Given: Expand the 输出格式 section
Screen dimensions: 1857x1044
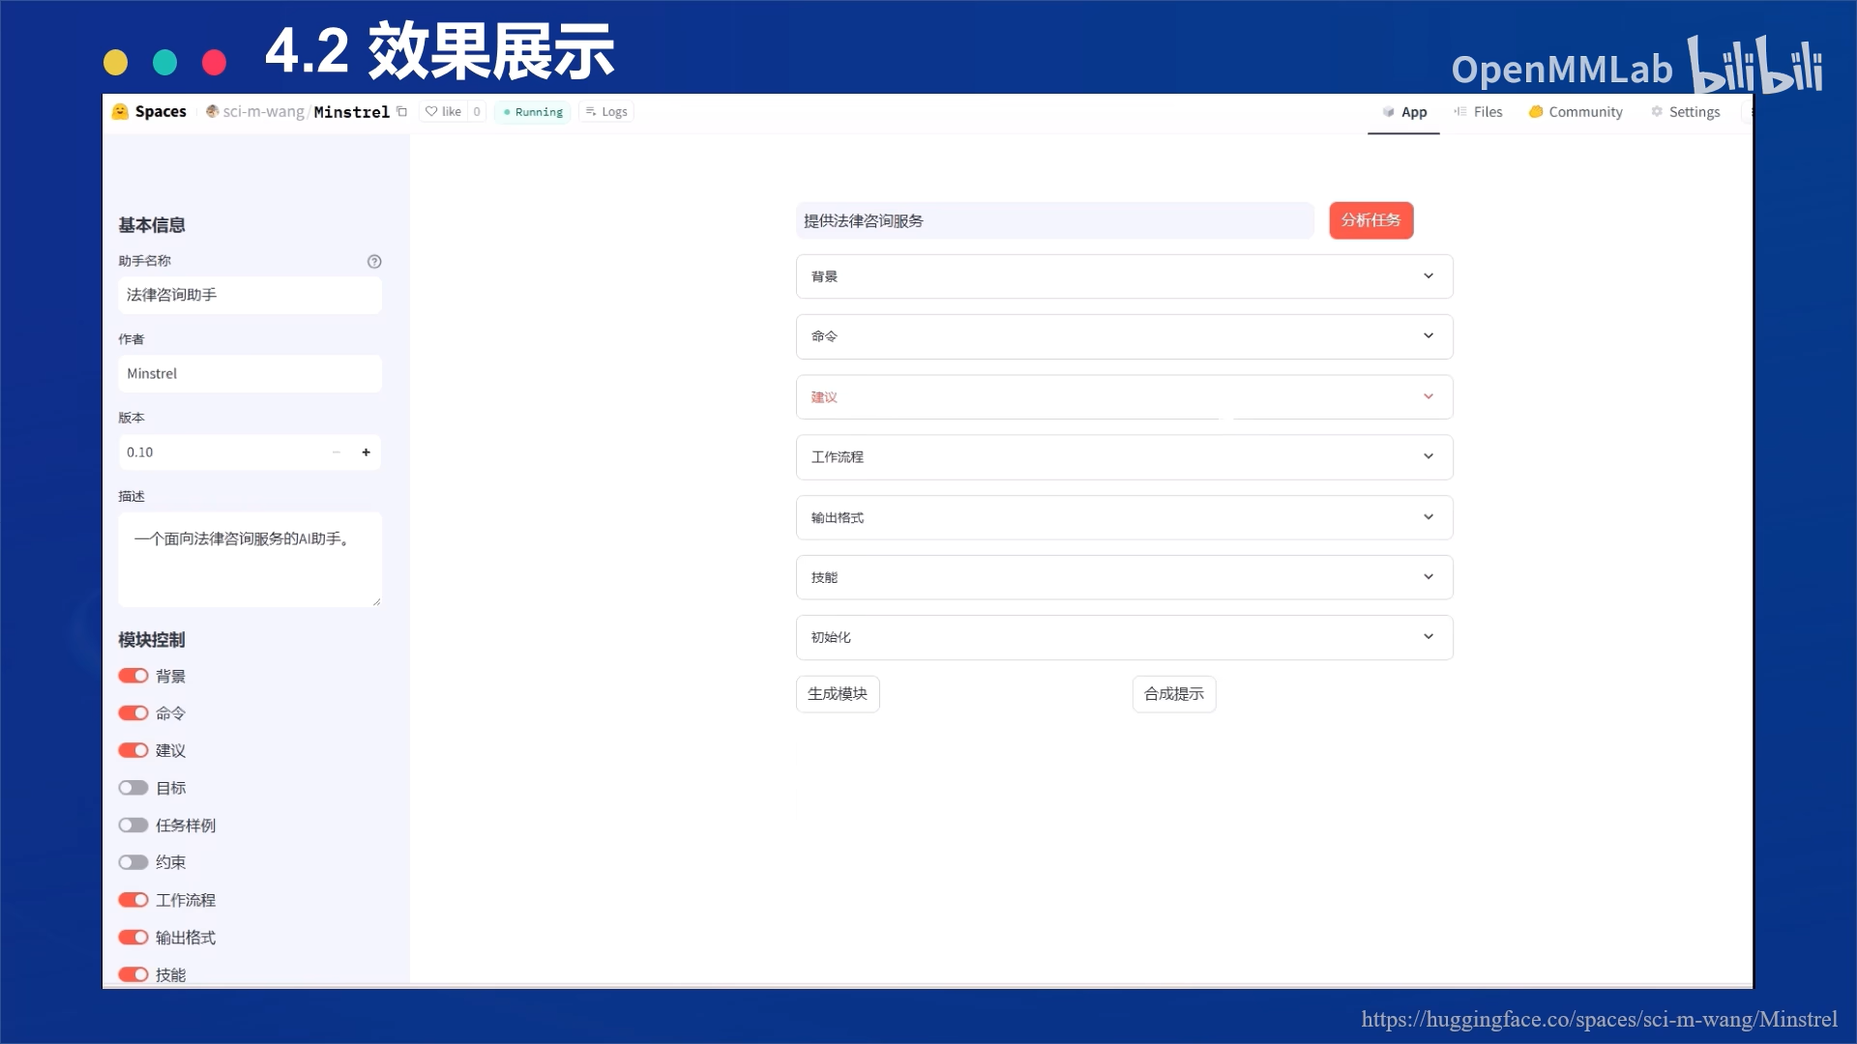Looking at the screenshot, I should pyautogui.click(x=1124, y=518).
